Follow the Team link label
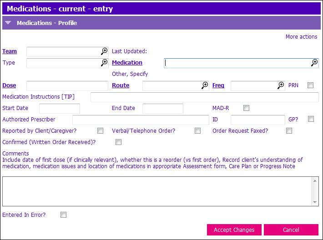 tap(10, 51)
